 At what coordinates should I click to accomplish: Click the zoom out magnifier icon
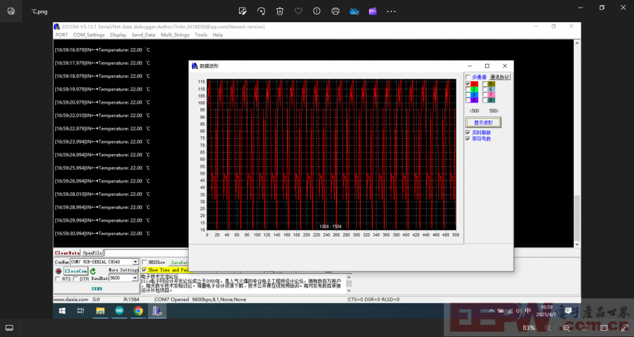(548, 327)
